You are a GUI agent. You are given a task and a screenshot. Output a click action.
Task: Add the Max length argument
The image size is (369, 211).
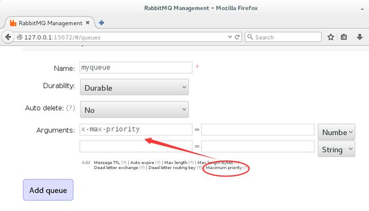(176, 163)
